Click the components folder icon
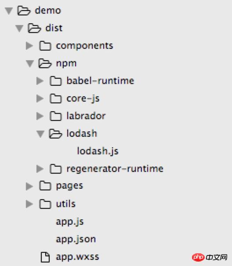The width and height of the screenshot is (232, 266). pos(45,46)
